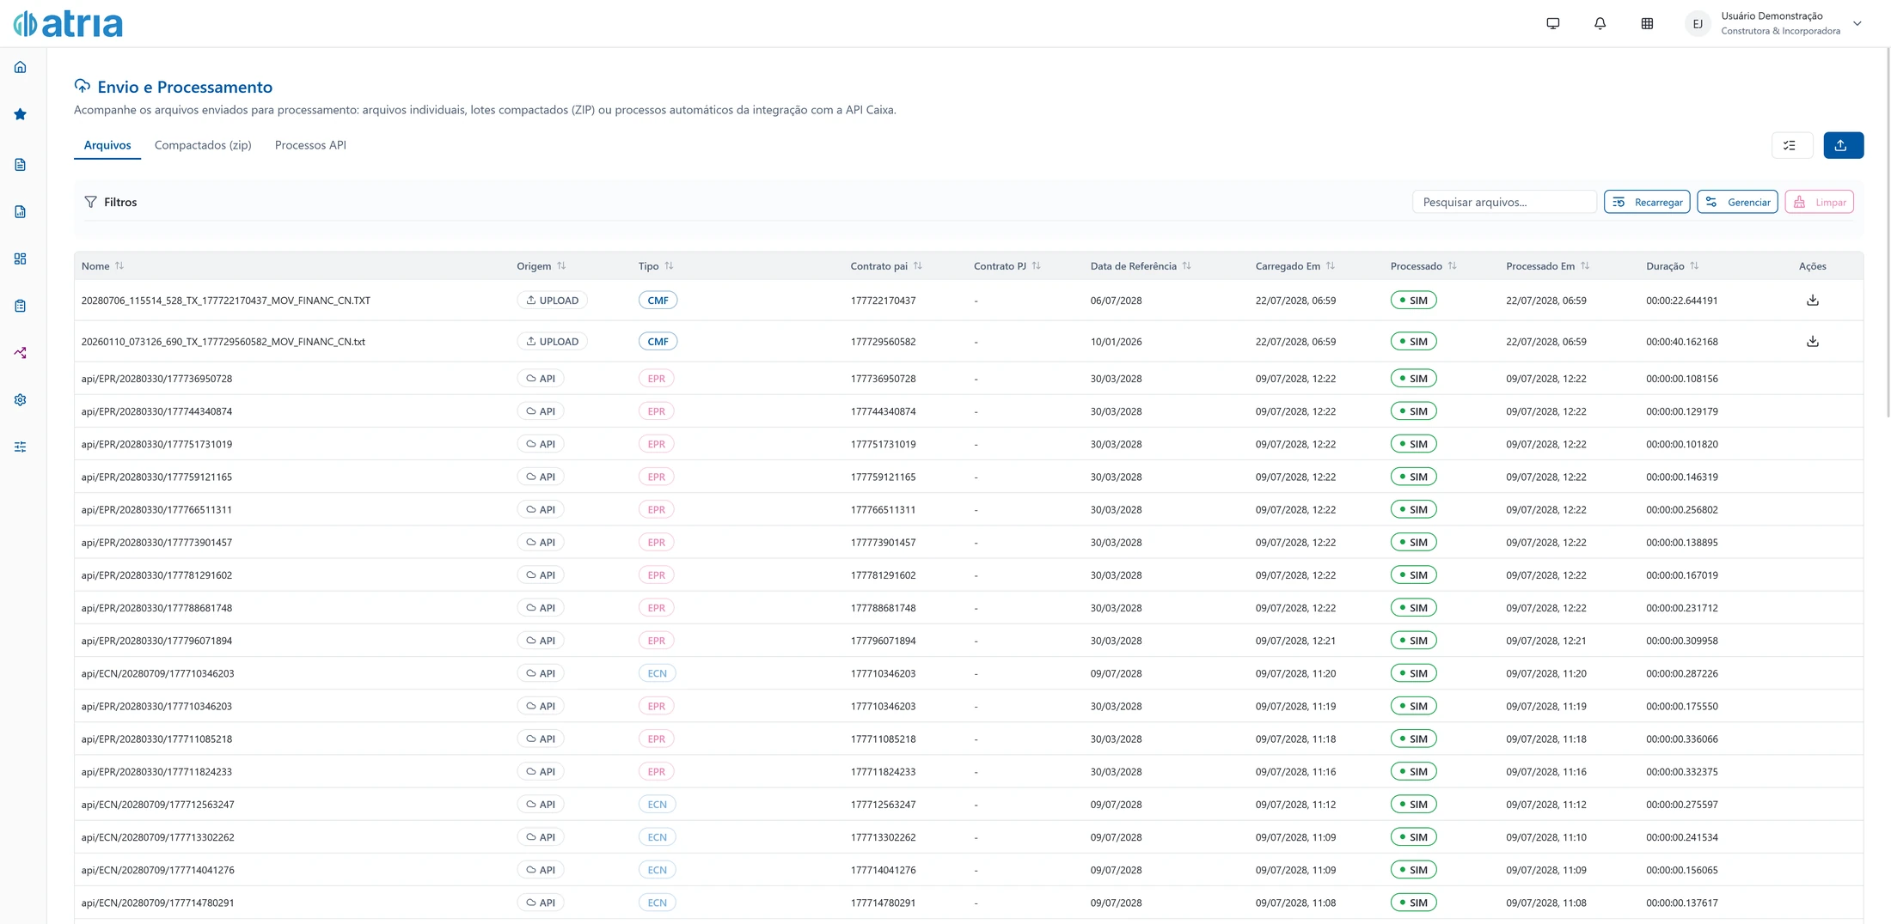The image size is (1891, 924).
Task: Click the sliders icon in sidebar
Action: 21,447
